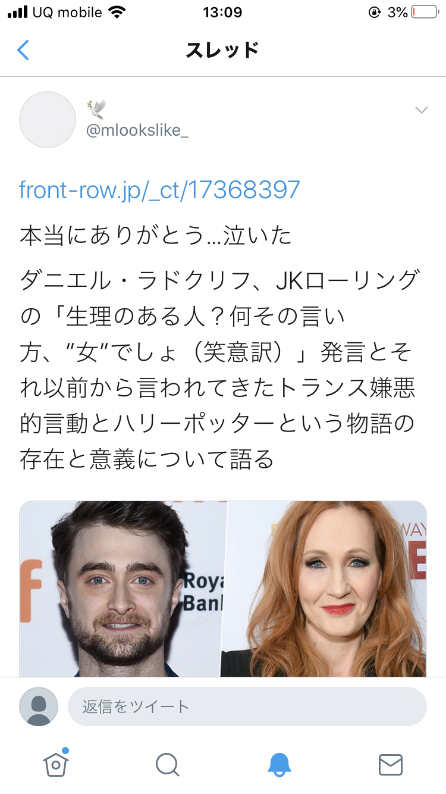Image resolution: width=446 pixels, height=794 pixels.
Task: Tap the battery indicator in status bar
Action: (x=425, y=12)
